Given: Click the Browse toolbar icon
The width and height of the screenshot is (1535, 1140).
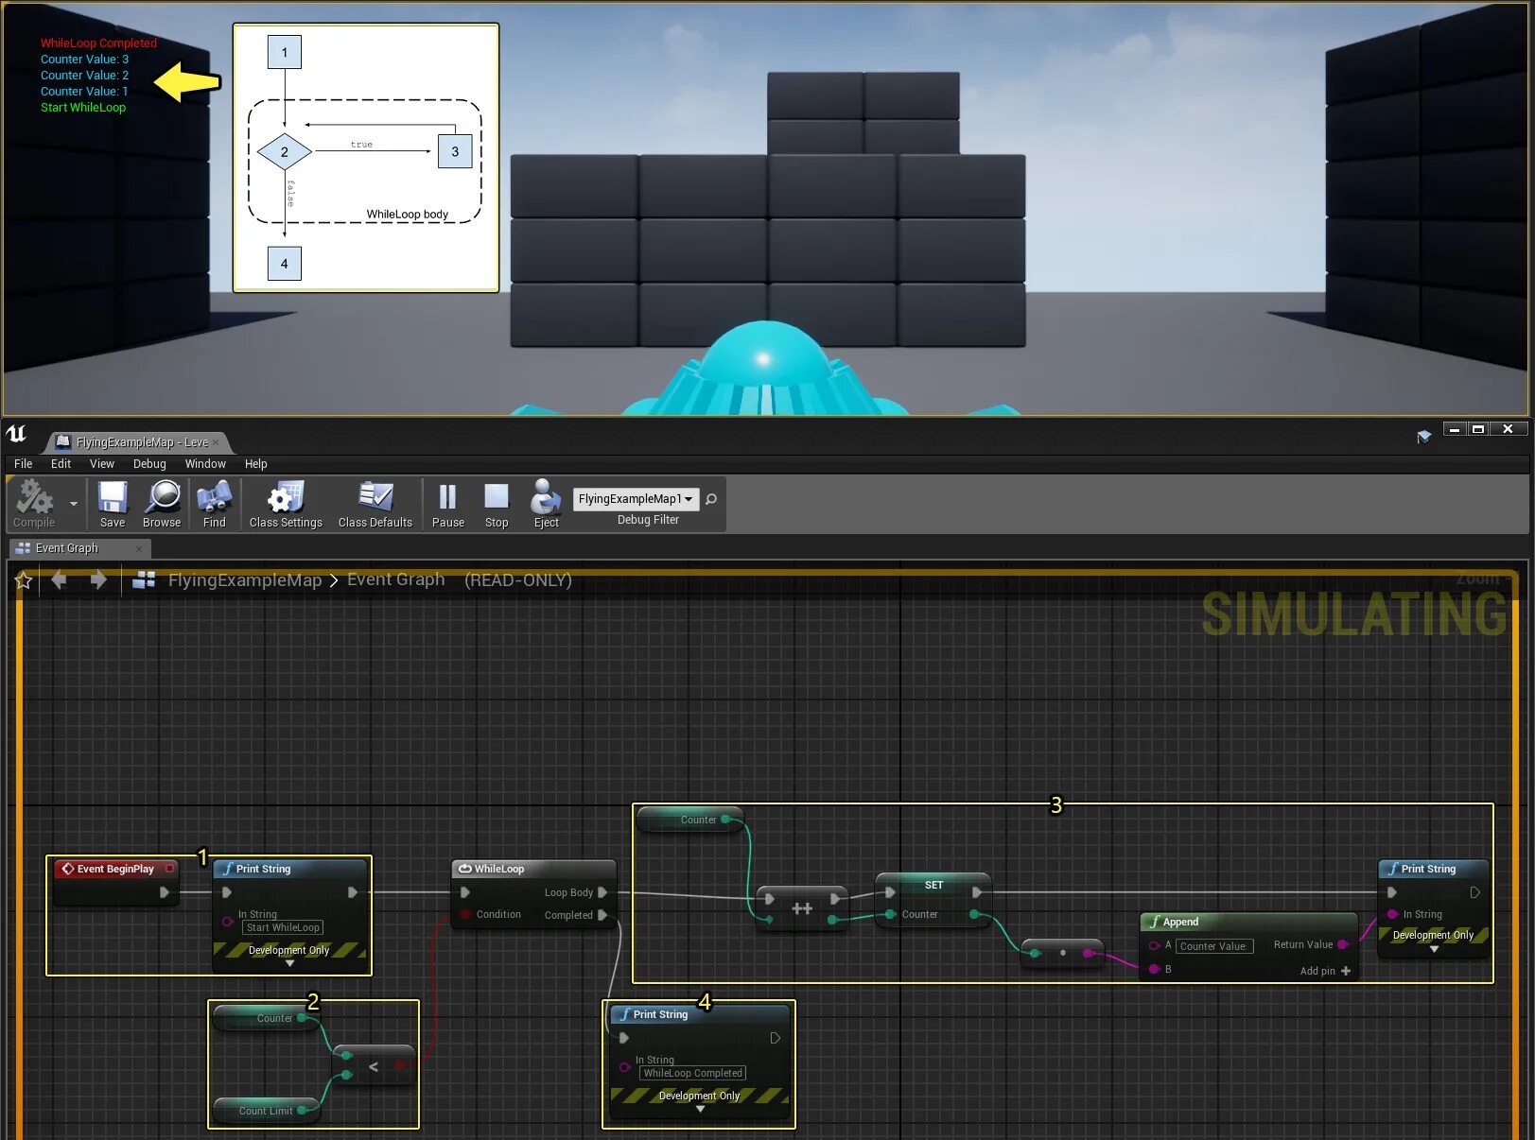Looking at the screenshot, I should pyautogui.click(x=162, y=503).
